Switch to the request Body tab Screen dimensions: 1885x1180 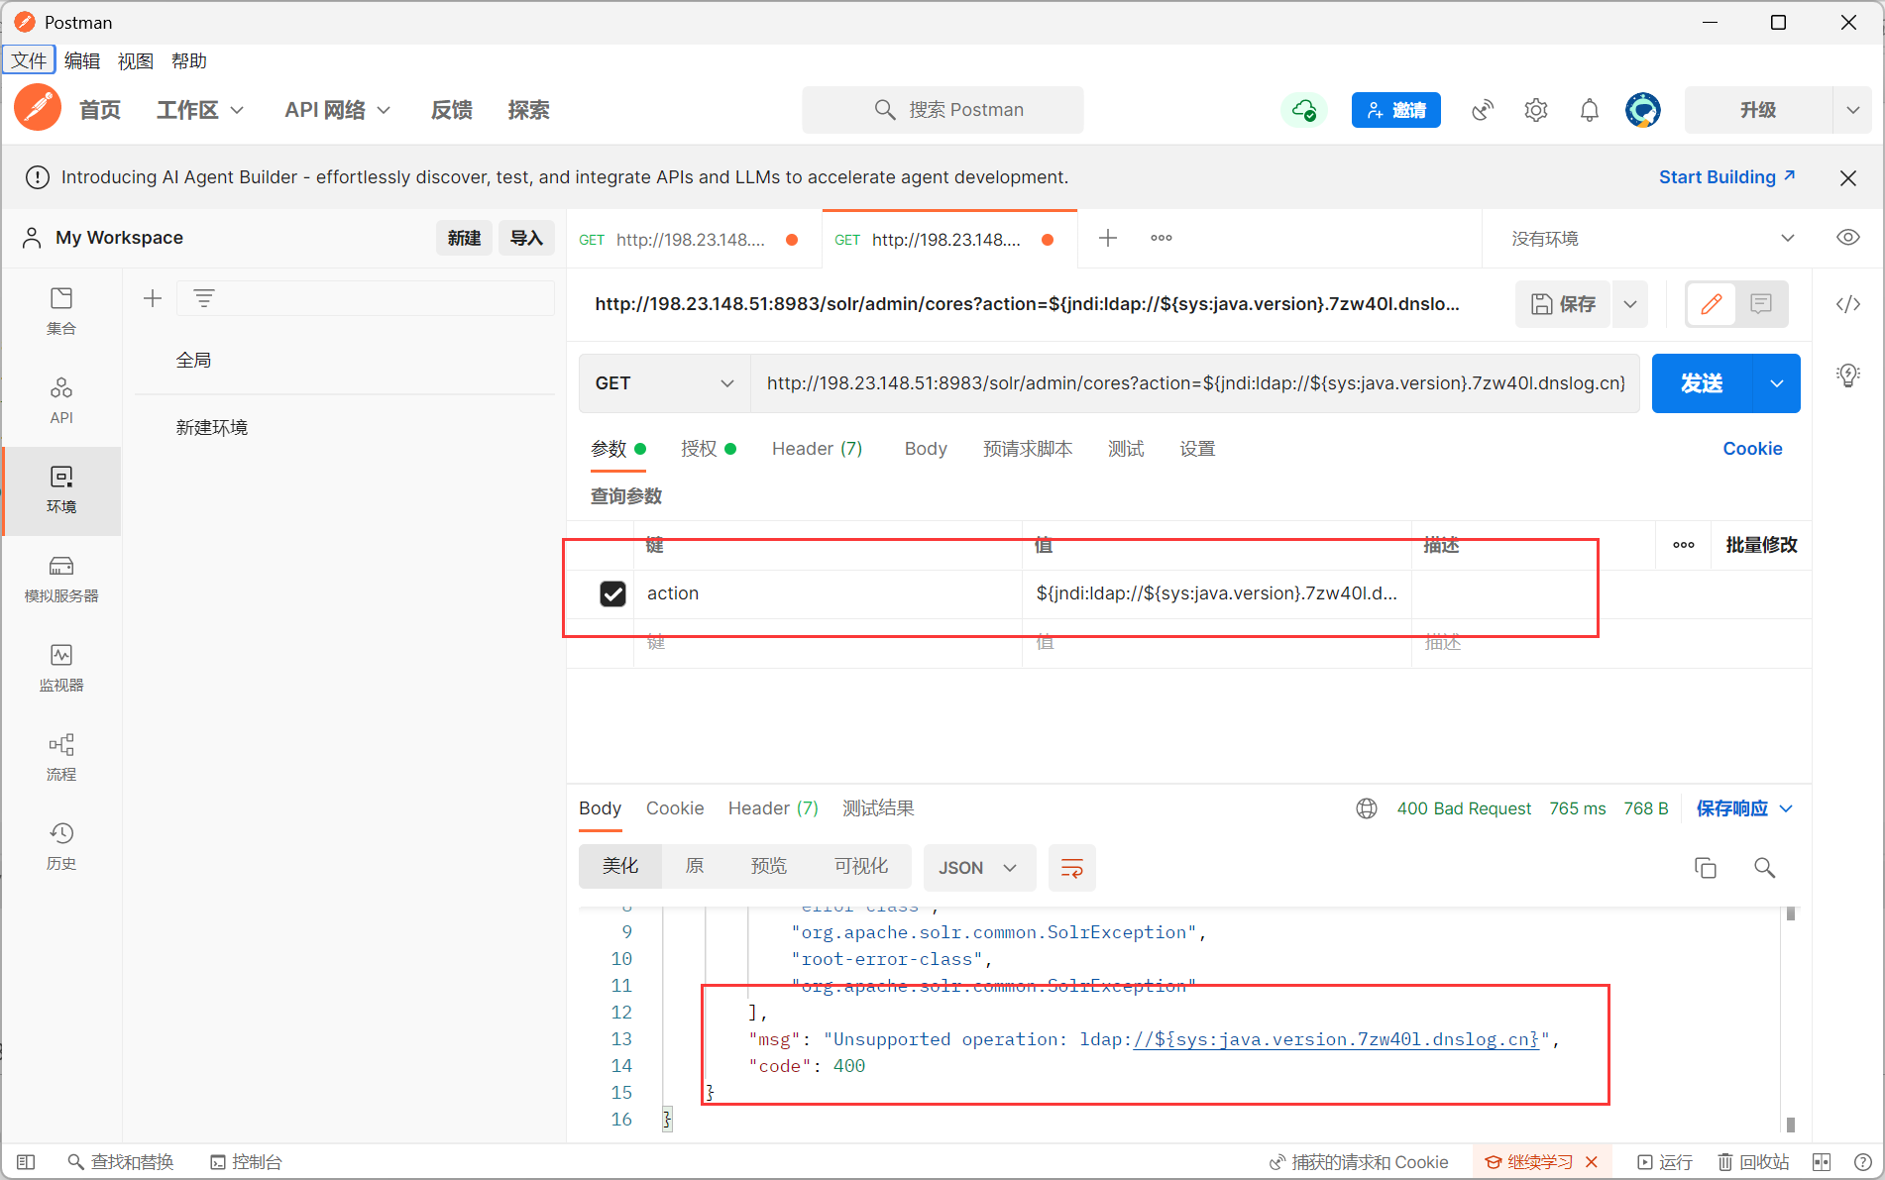pyautogui.click(x=926, y=449)
